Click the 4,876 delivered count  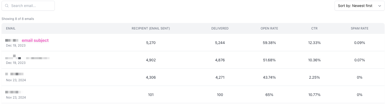220,60
